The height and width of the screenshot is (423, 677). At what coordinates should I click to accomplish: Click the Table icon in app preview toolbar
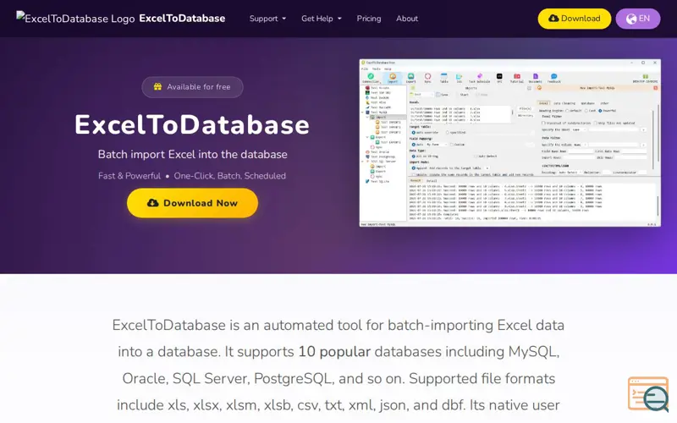pyautogui.click(x=443, y=76)
